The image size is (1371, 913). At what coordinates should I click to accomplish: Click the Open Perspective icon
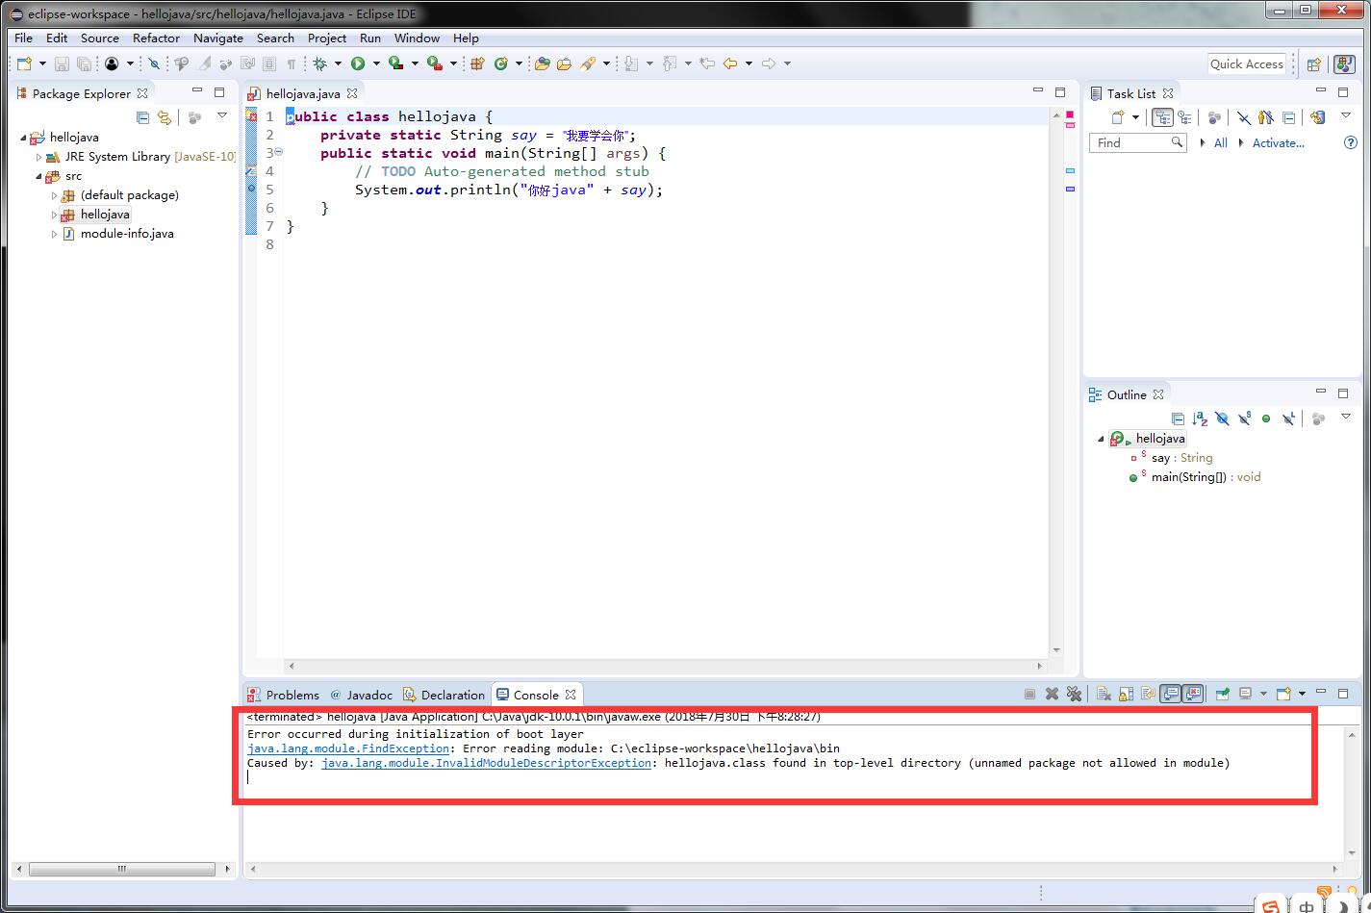point(1313,64)
